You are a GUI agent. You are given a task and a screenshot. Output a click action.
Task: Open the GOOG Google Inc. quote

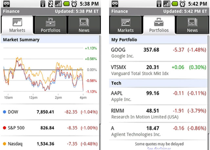click(158, 53)
